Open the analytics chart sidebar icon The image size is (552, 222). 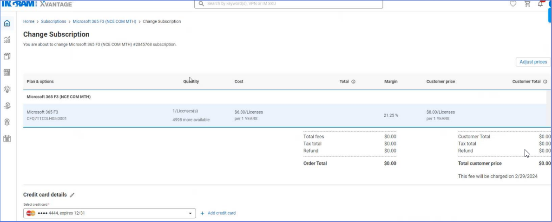coord(7,40)
